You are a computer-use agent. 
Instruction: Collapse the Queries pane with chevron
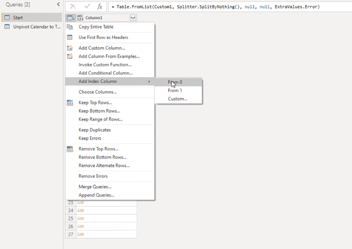coord(58,4)
